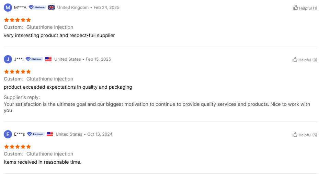
Task: Click the United Kingdom flag icon
Action: click(x=51, y=8)
